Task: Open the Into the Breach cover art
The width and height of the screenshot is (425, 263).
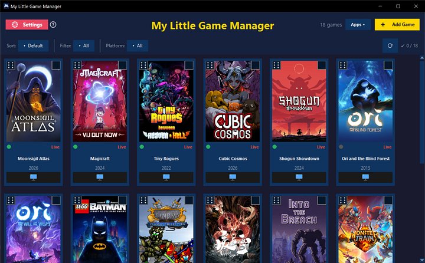Action: click(299, 229)
